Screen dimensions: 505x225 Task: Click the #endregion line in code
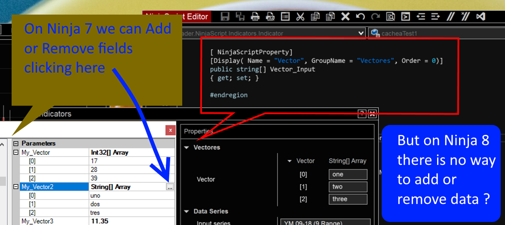pos(229,95)
